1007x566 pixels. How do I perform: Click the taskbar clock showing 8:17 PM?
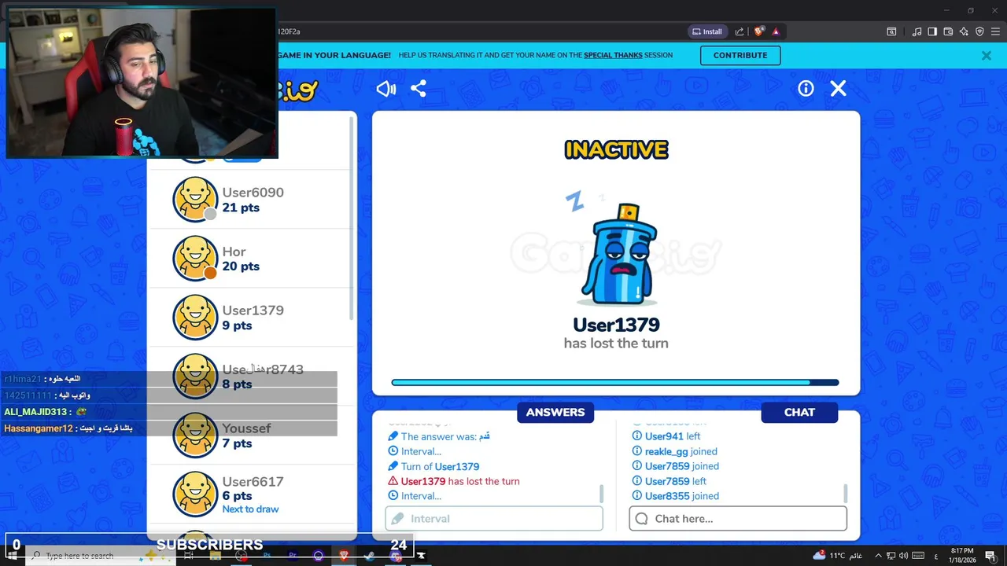click(x=962, y=556)
